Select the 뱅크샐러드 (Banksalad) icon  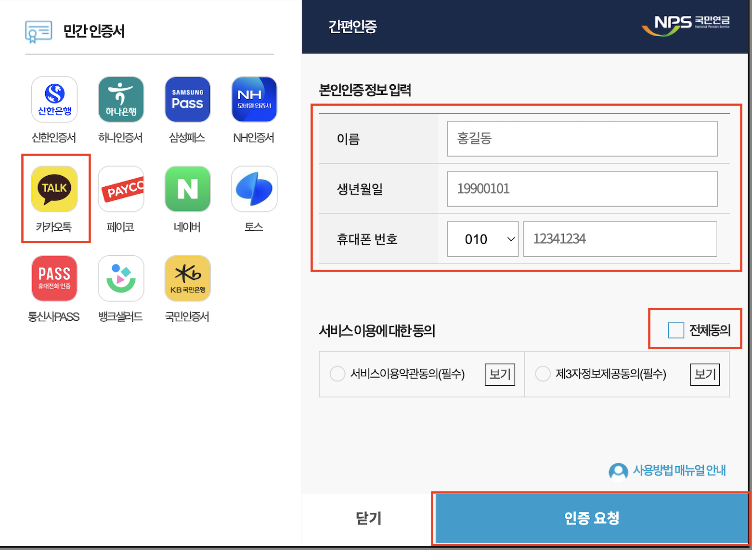pyautogui.click(x=121, y=278)
